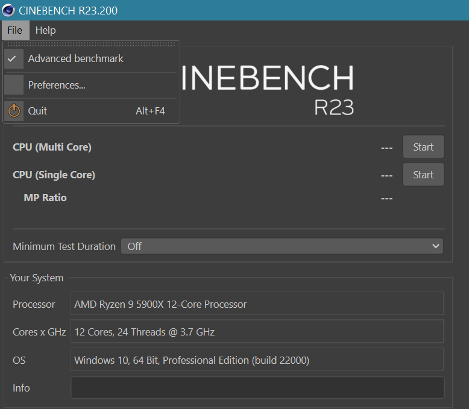This screenshot has width=469, height=409.
Task: Expand the Minimum Test Duration dropdown
Action: tap(282, 246)
